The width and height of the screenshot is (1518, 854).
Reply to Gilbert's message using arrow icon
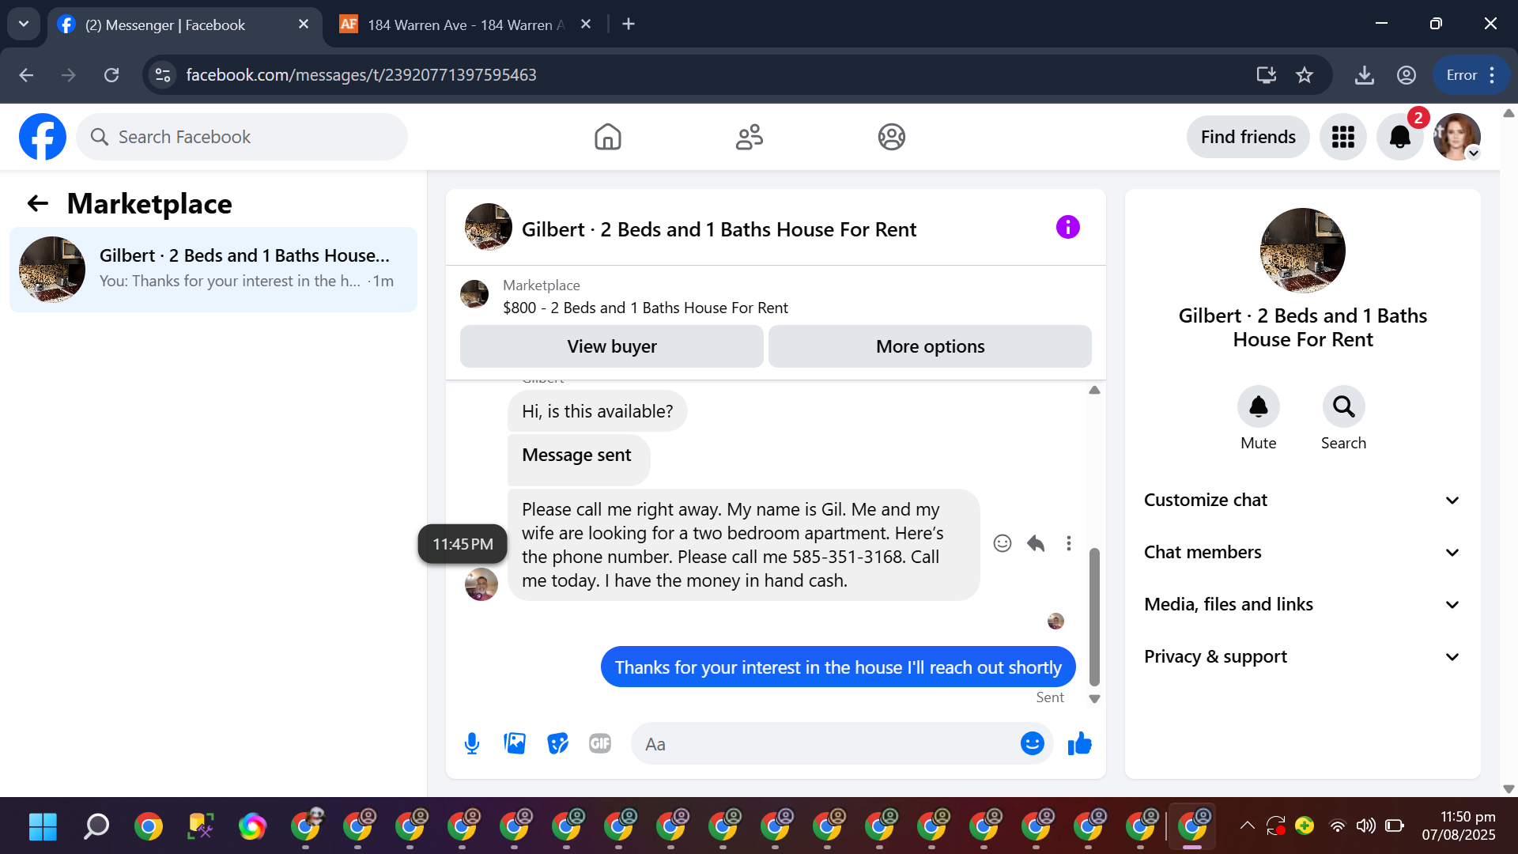pyautogui.click(x=1036, y=543)
